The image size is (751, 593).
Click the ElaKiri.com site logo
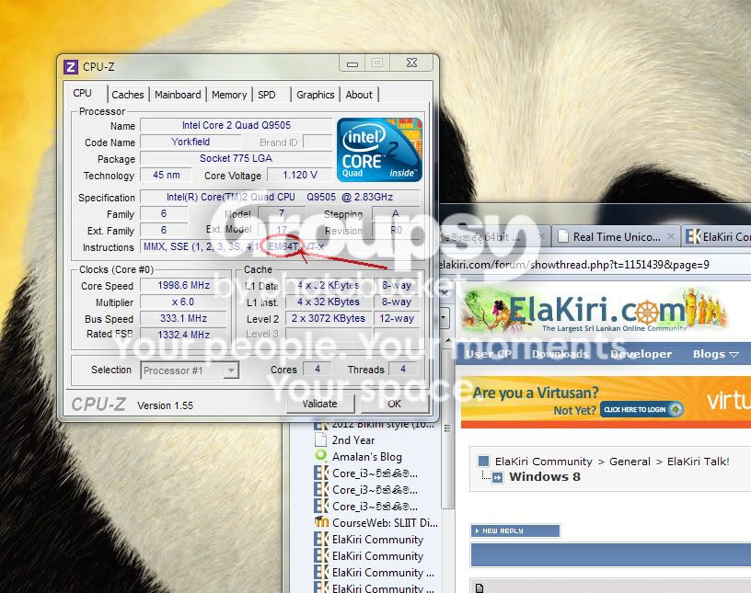pos(594,310)
